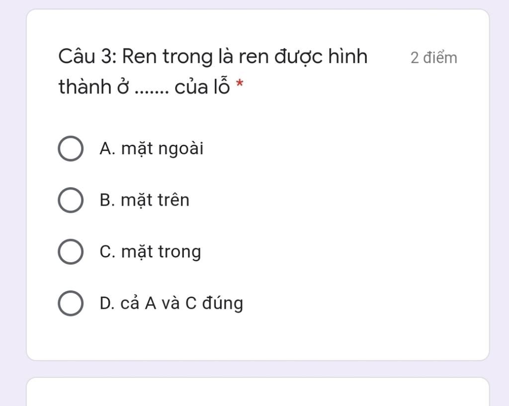Select radio button for D. cả A và C đúng
Screen dimensions: 509x406
pyautogui.click(x=71, y=303)
